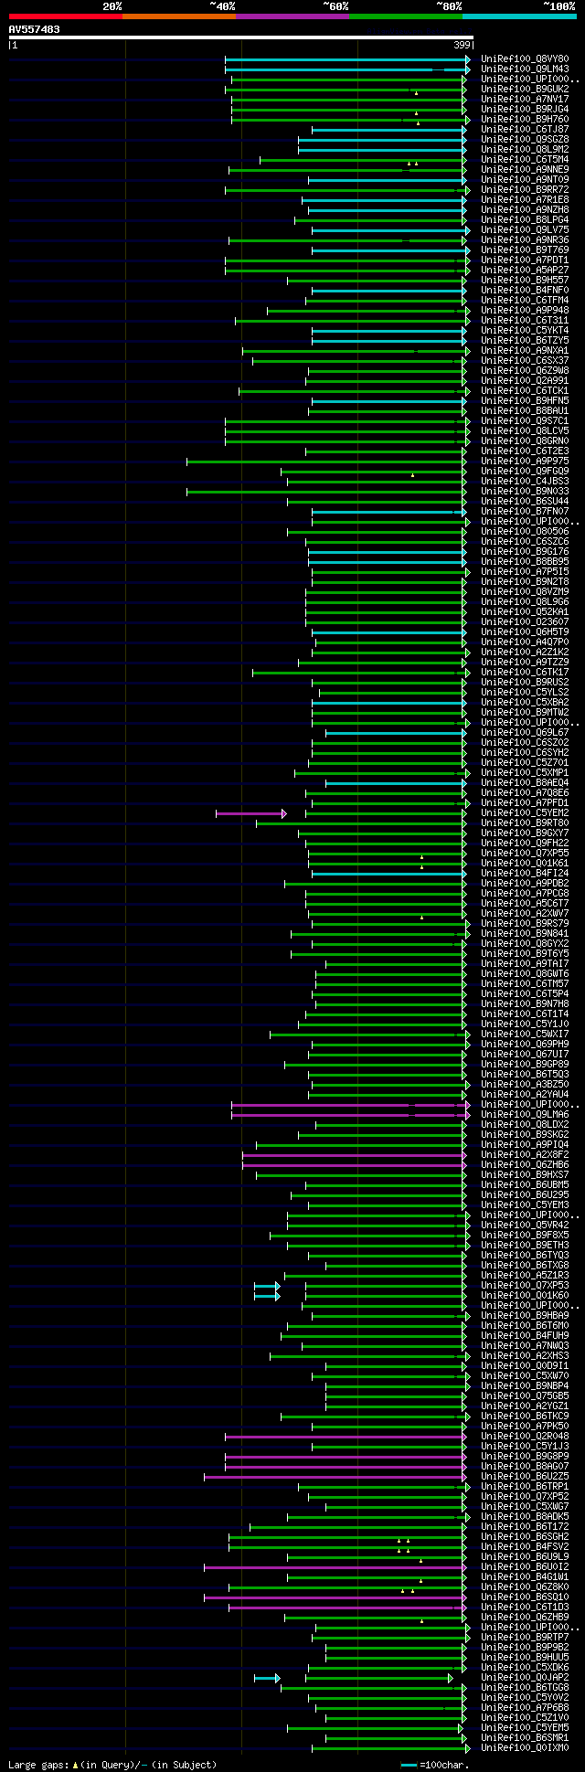Open hit UniRef100_B9GUK2
Viewport: 585px width, 1772px height.
(x=525, y=90)
